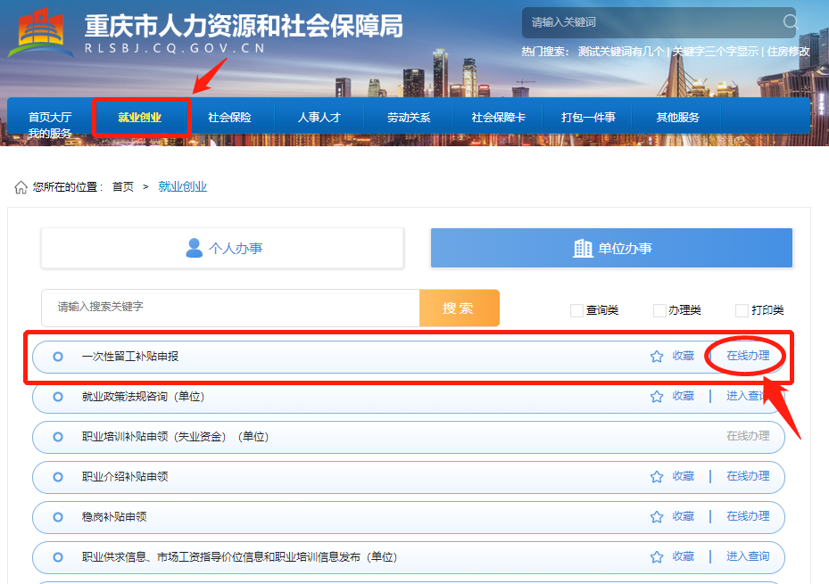This screenshot has height=584, width=829.
Task: Click star icon for 就业政策法规咨询 row
Action: tap(657, 397)
